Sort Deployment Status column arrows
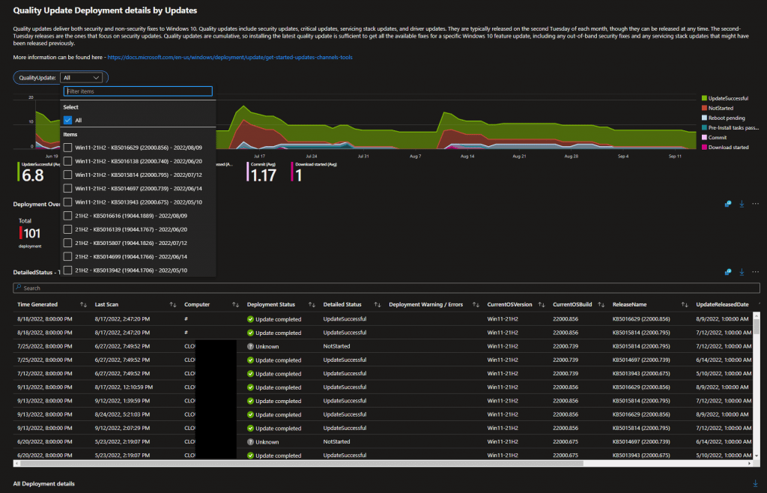 click(312, 305)
